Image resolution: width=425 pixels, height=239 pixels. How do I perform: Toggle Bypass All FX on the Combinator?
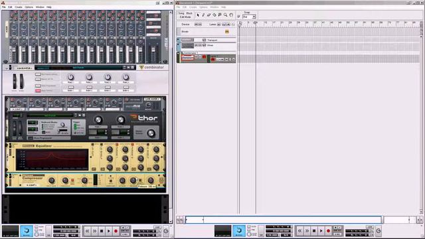(x=38, y=79)
